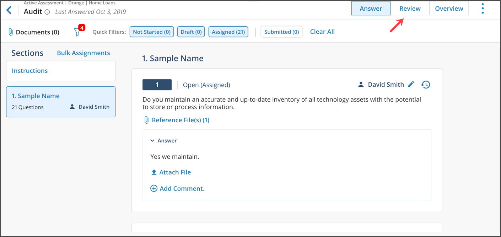Click the Active Assessment breadcrumb text
Screen dimensions: 501x237
[x=44, y=3]
